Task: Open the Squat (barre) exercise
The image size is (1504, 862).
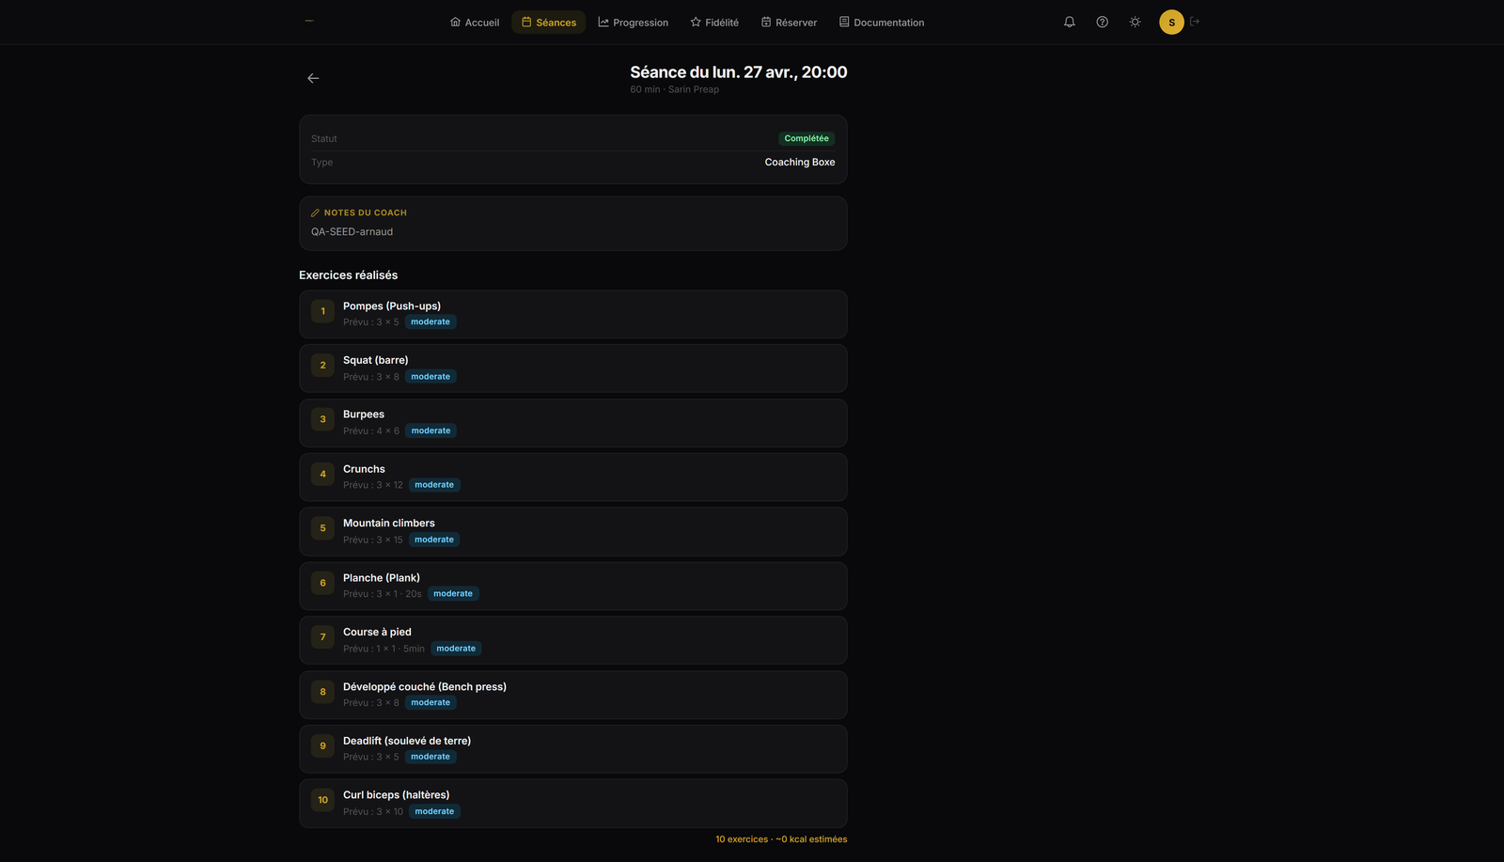Action: pos(573,368)
